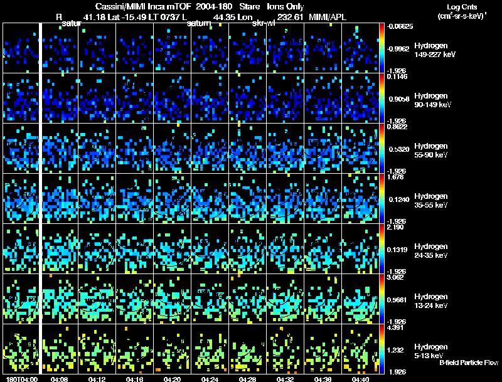Click the 04:40 time axis label

tap(360, 379)
